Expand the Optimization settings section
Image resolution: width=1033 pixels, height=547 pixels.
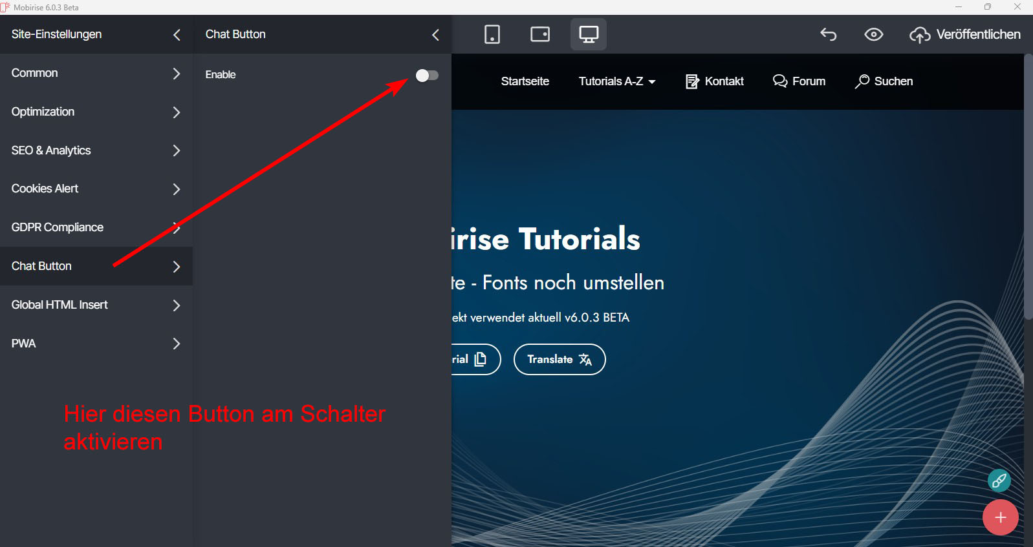tap(96, 112)
